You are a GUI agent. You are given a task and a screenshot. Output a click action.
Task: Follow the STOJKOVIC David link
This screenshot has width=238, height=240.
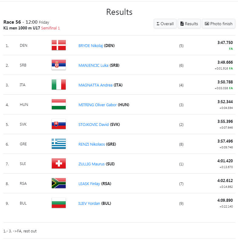pos(94,125)
